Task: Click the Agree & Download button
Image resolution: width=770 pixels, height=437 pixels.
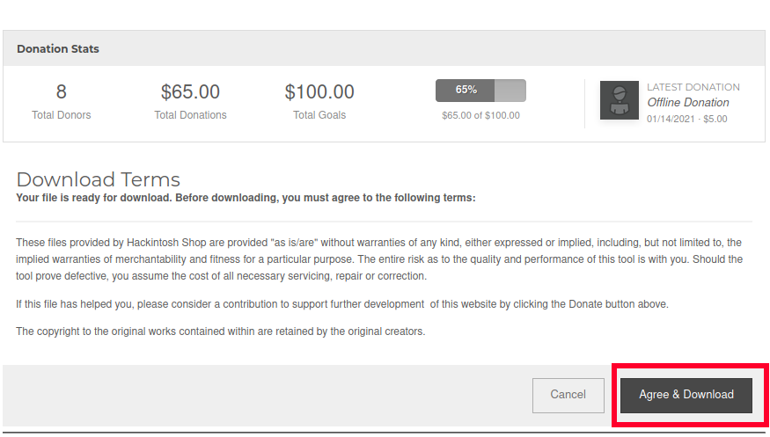Action: coord(686,395)
